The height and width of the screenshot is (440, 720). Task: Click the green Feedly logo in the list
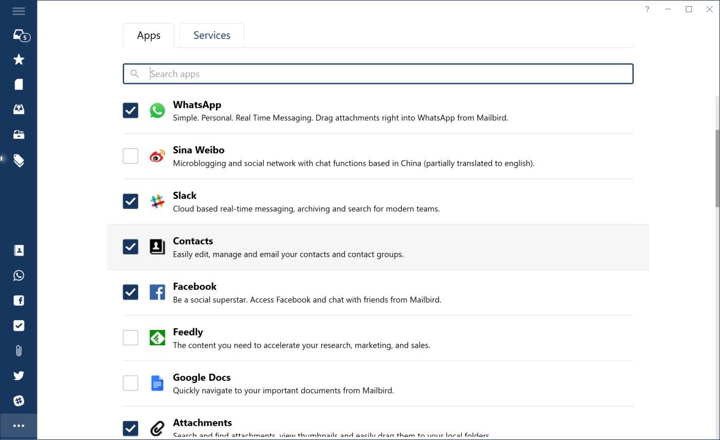157,338
